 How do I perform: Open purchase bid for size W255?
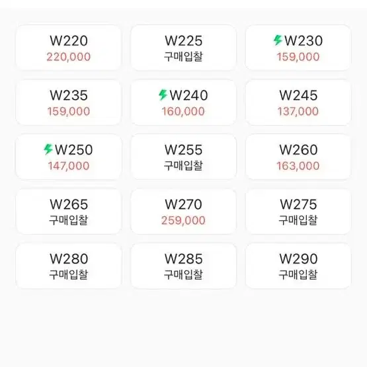(x=184, y=157)
